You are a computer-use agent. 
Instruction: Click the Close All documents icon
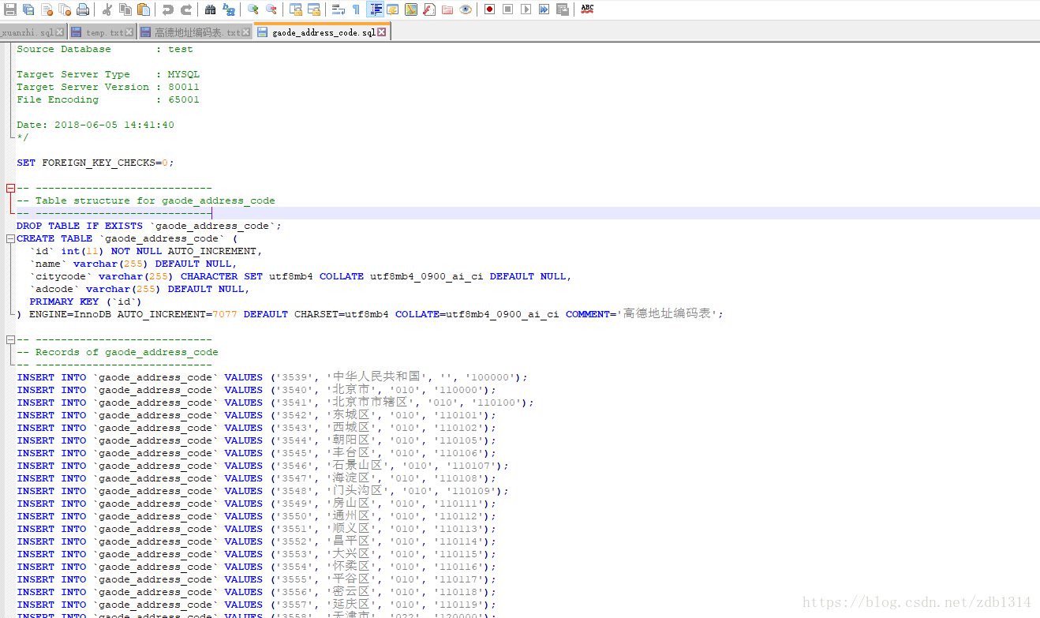coord(65,9)
